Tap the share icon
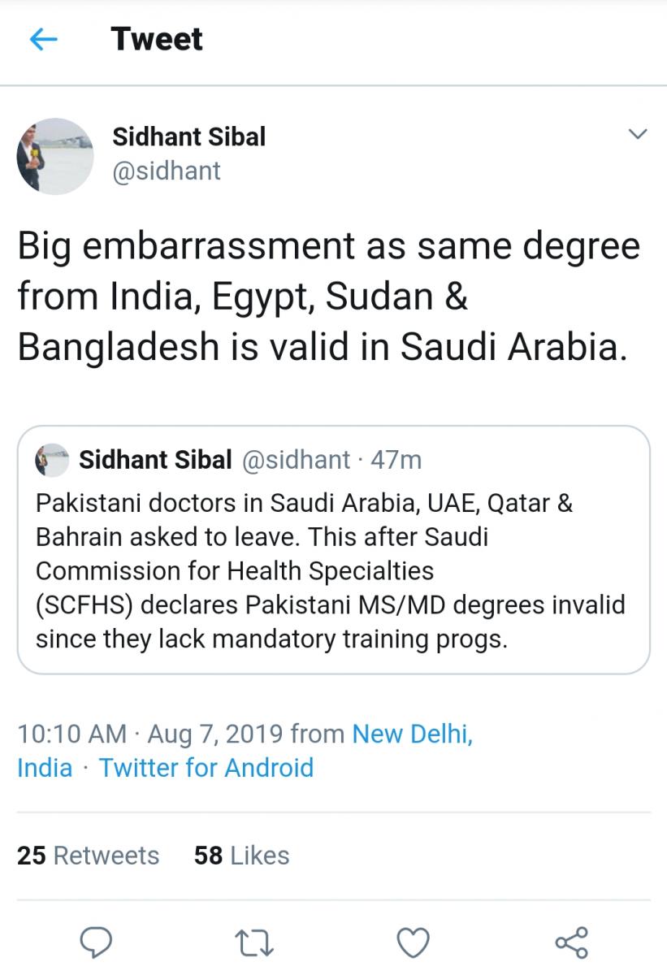 pos(571,942)
